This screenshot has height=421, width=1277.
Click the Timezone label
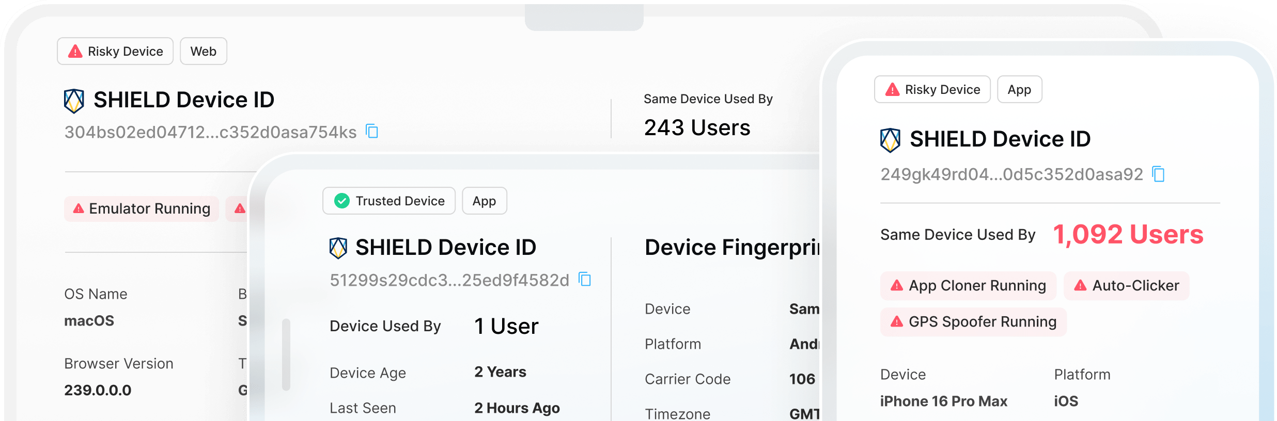point(678,414)
